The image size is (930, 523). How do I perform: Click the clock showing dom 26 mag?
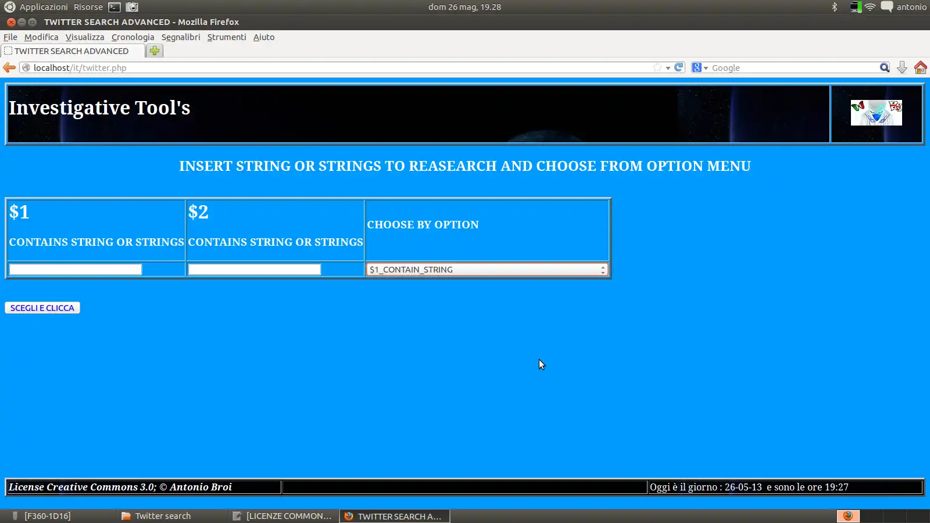pos(464,7)
